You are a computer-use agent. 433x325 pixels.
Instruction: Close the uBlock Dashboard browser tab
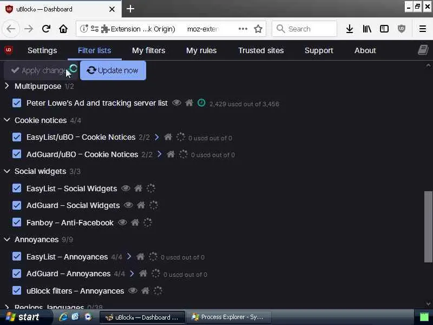[112, 9]
